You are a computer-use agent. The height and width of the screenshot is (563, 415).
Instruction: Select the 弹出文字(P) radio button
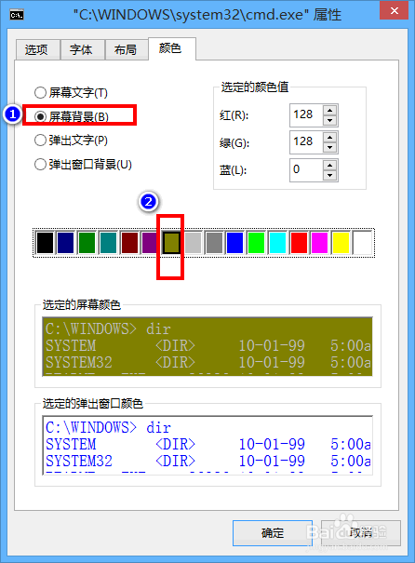[71, 140]
